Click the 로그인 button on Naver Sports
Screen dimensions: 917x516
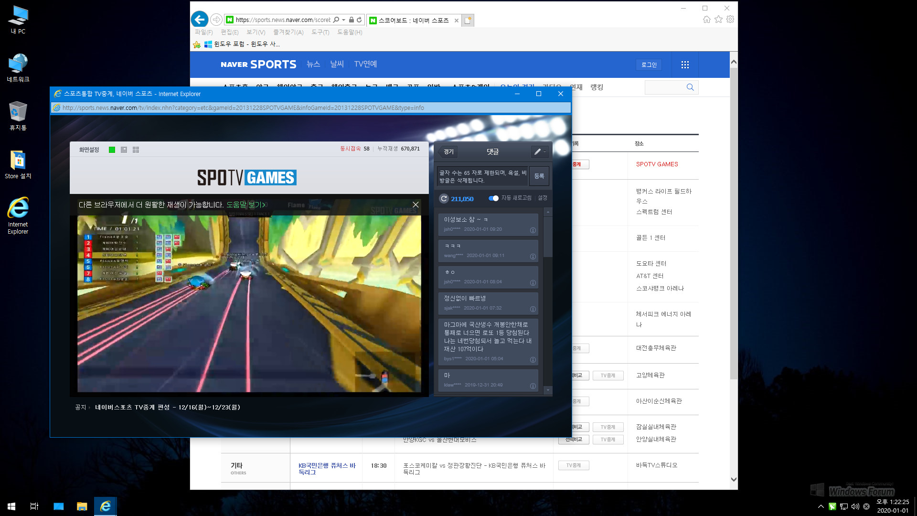649,64
